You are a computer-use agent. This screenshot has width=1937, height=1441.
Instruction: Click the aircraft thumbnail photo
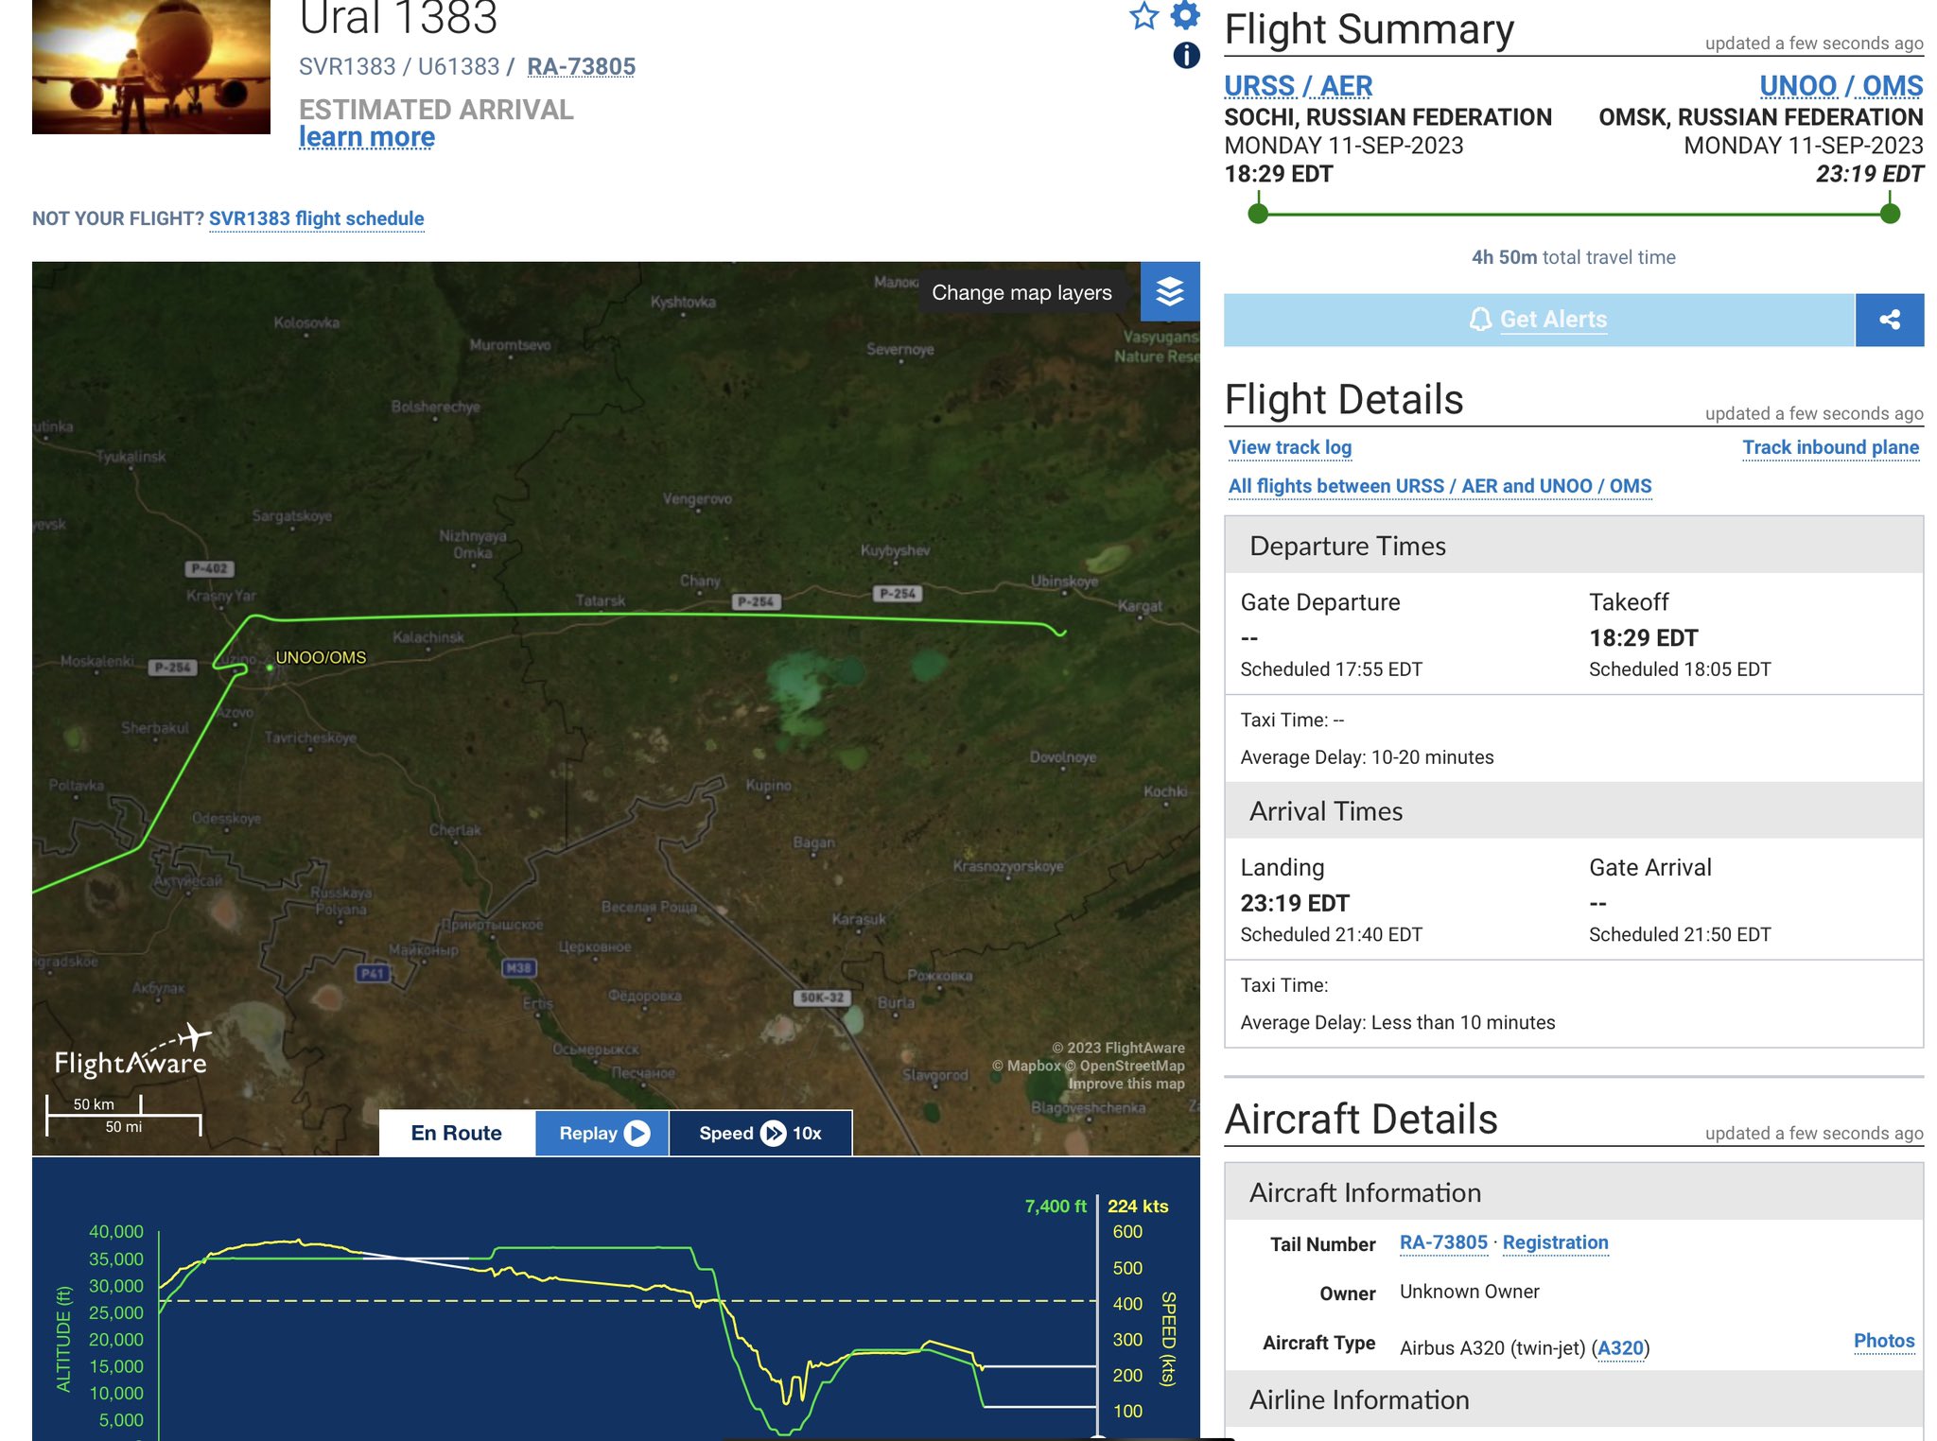(151, 66)
